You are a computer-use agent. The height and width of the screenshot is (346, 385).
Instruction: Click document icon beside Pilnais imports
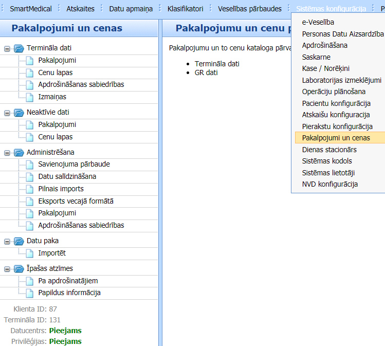point(30,189)
